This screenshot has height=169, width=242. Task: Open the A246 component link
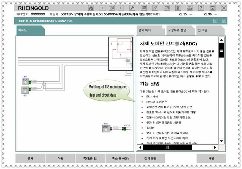tap(105, 123)
